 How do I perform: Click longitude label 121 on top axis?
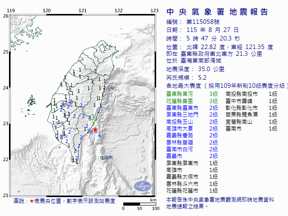click(x=83, y=10)
